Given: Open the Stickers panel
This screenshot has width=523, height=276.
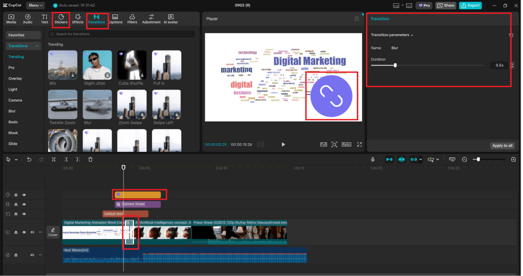Looking at the screenshot, I should (61, 19).
